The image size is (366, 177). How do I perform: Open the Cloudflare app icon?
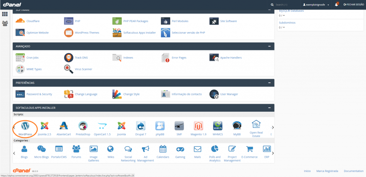(20, 21)
